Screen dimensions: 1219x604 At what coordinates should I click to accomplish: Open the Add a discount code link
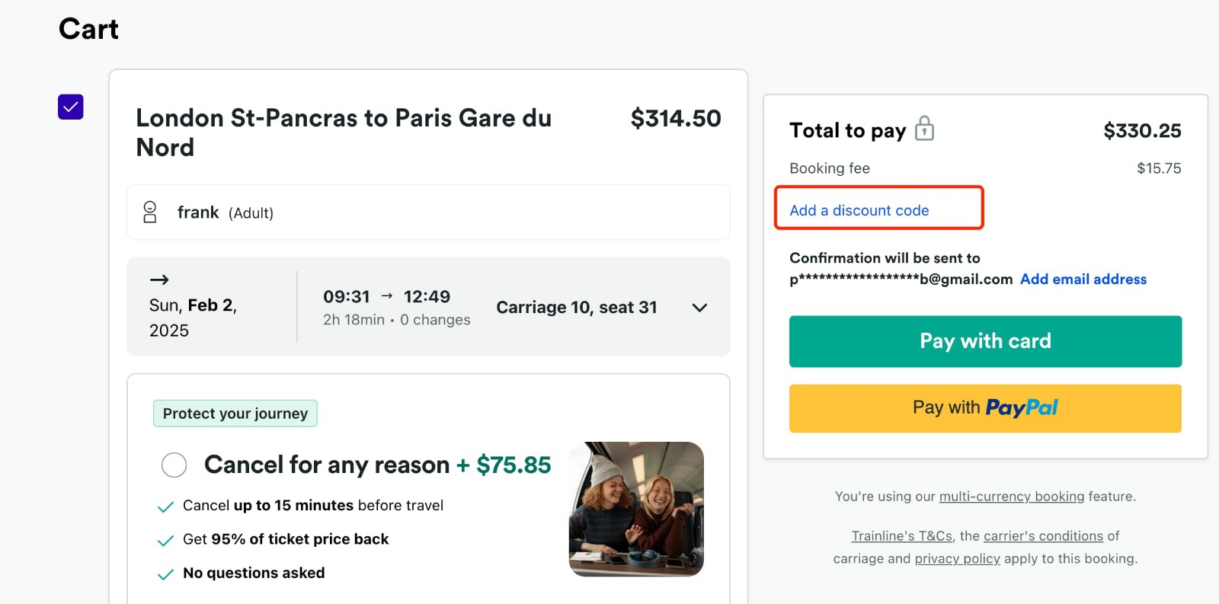coord(859,209)
